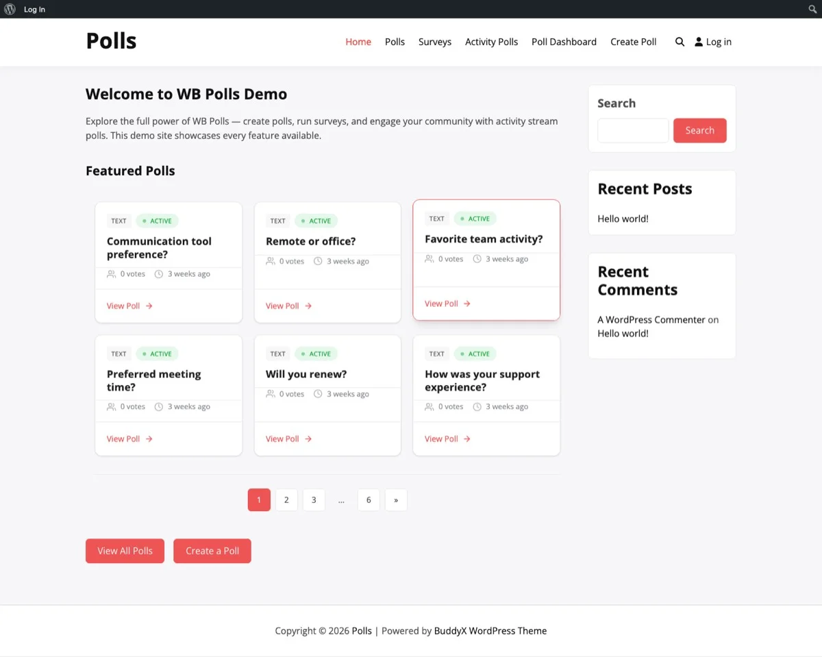The height and width of the screenshot is (657, 822).
Task: Click the BuddyX WordPress Theme footer link
Action: click(490, 631)
